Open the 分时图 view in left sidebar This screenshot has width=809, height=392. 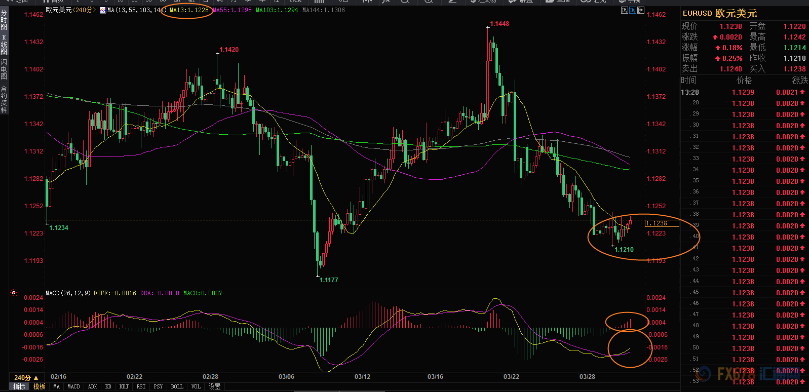[4, 20]
